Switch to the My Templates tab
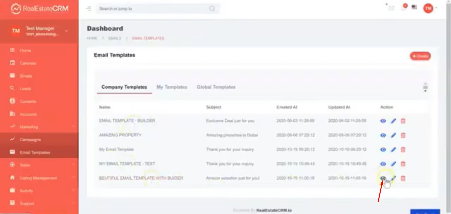Viewport: 451px width, 214px height. pyautogui.click(x=172, y=87)
